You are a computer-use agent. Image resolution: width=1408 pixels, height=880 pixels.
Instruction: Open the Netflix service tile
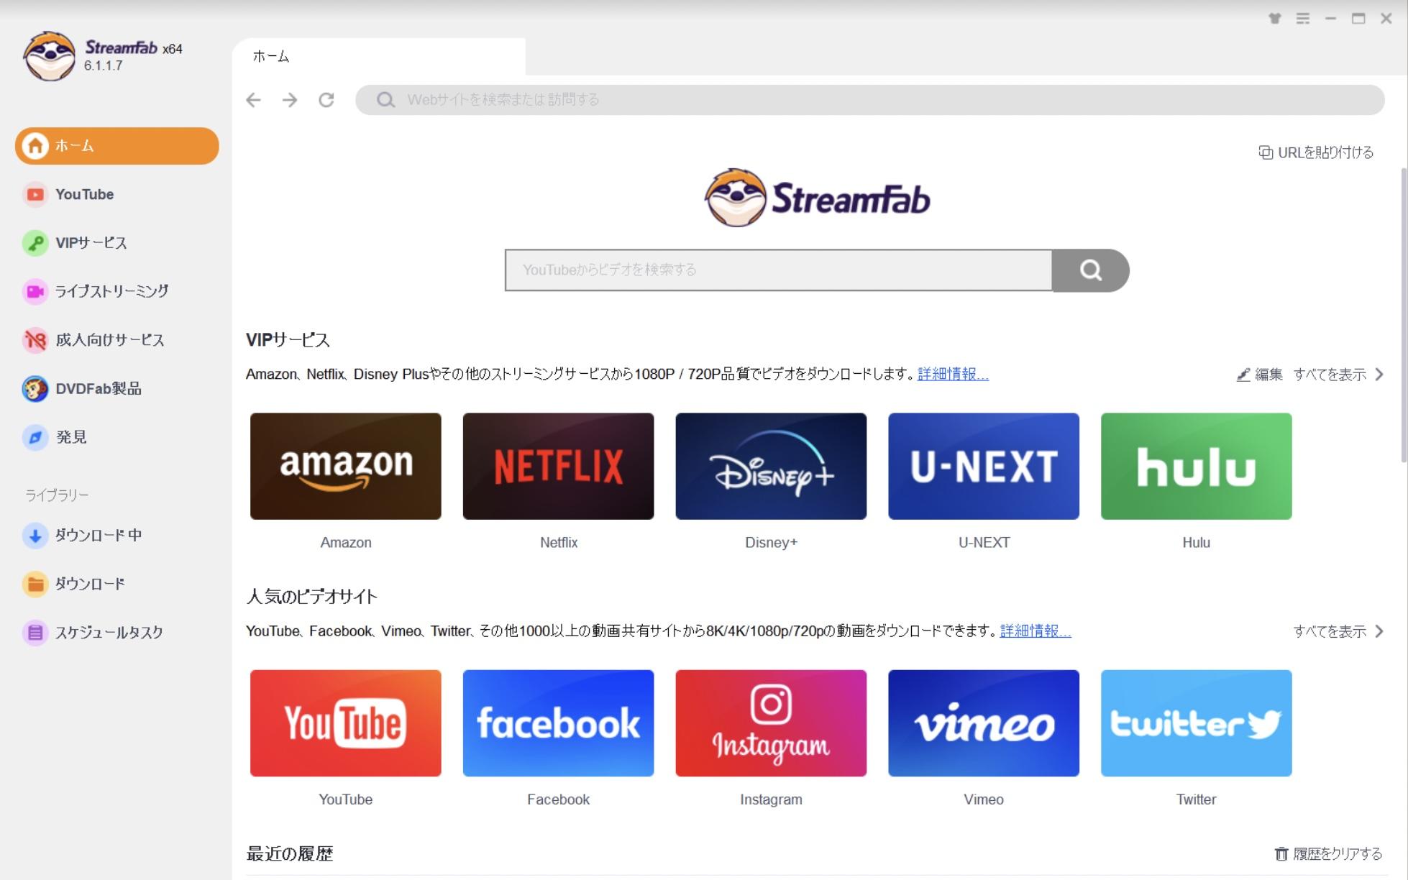tap(559, 467)
